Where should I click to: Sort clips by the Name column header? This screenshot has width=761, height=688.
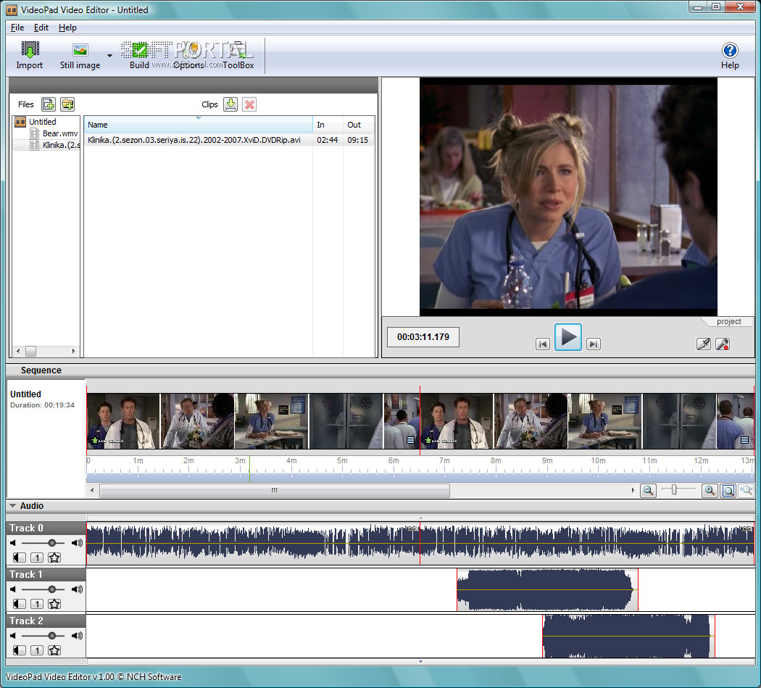pos(199,125)
